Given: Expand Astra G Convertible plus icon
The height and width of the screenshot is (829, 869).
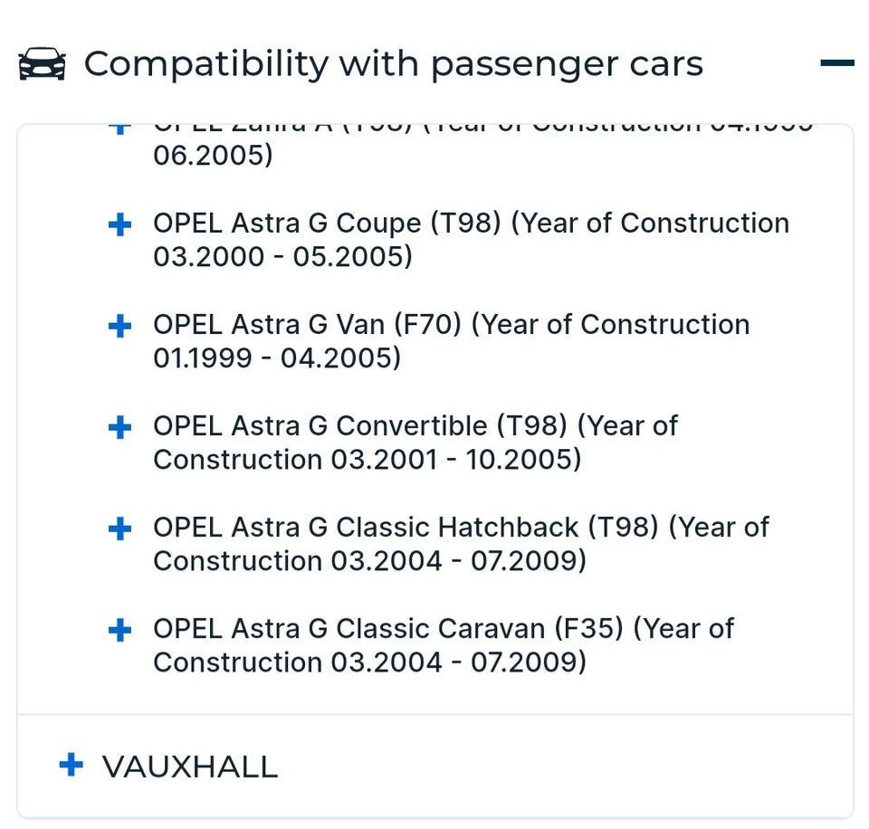Looking at the screenshot, I should 119,427.
